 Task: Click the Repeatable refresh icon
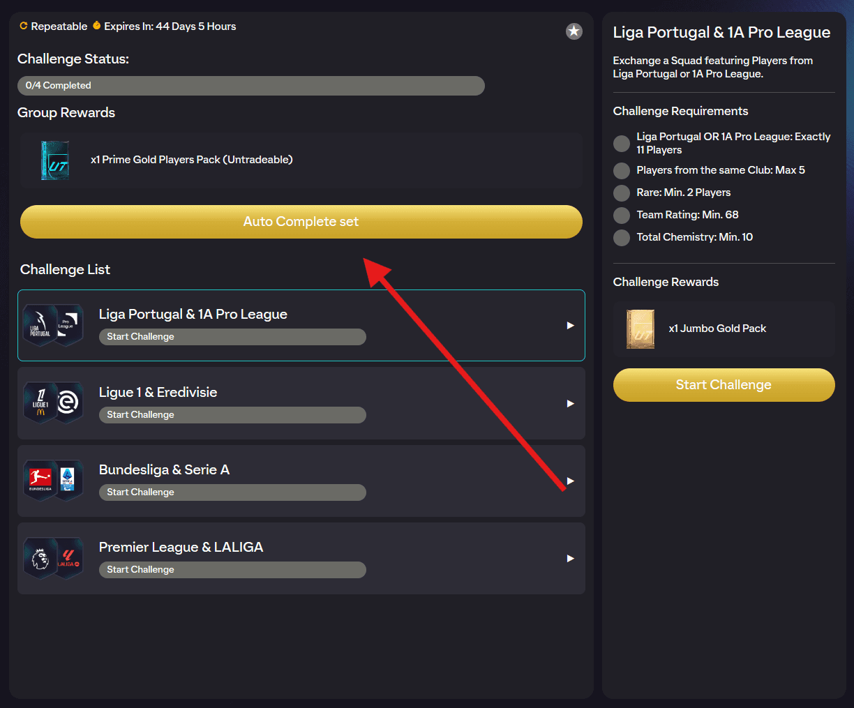[24, 26]
